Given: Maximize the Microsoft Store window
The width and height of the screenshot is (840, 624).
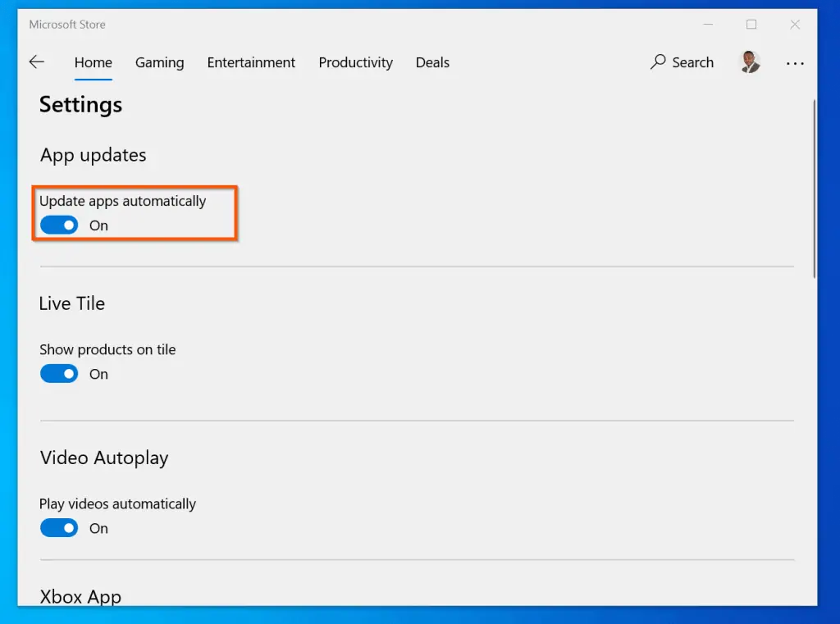Looking at the screenshot, I should click(751, 25).
